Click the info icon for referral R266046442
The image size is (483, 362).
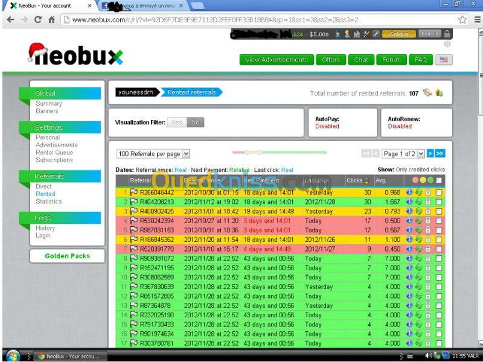409,192
